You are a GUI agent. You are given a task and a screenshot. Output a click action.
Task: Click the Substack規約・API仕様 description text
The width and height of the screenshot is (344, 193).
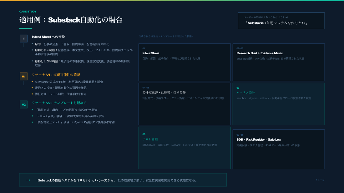(270, 59)
